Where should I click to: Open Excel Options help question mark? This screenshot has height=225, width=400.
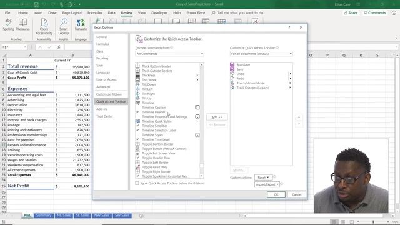click(289, 27)
